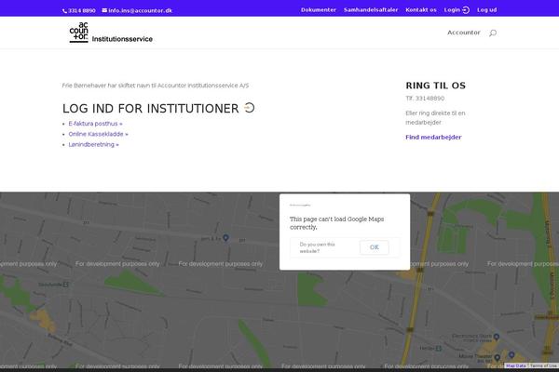Open the Lønindberetning link
Image resolution: width=559 pixels, height=372 pixels.
(94, 144)
